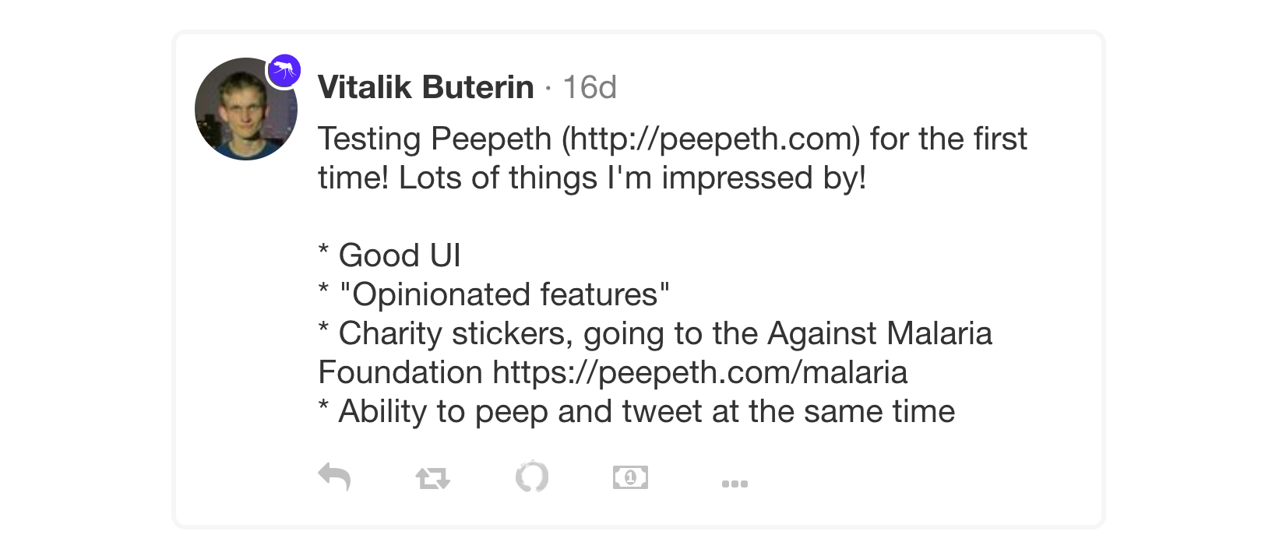Click the "Testing Peepeth" opening text
Screen dimensions: 1272x556
(435, 139)
